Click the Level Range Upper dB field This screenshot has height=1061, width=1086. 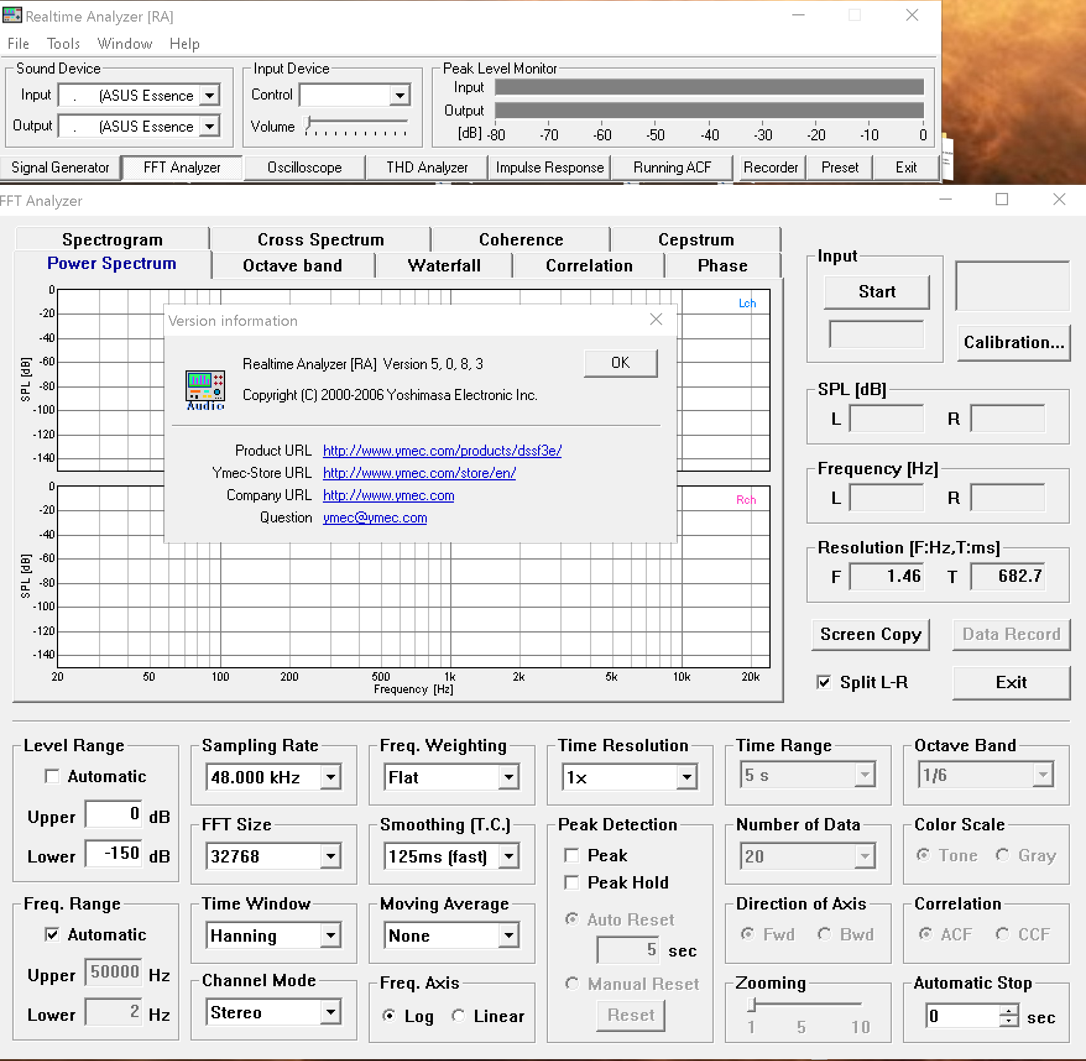click(114, 814)
